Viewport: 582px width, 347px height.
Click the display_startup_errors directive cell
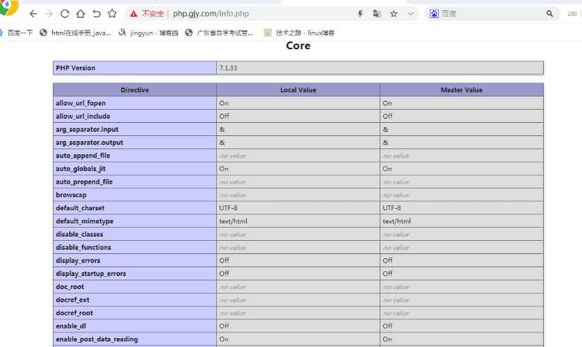point(135,273)
